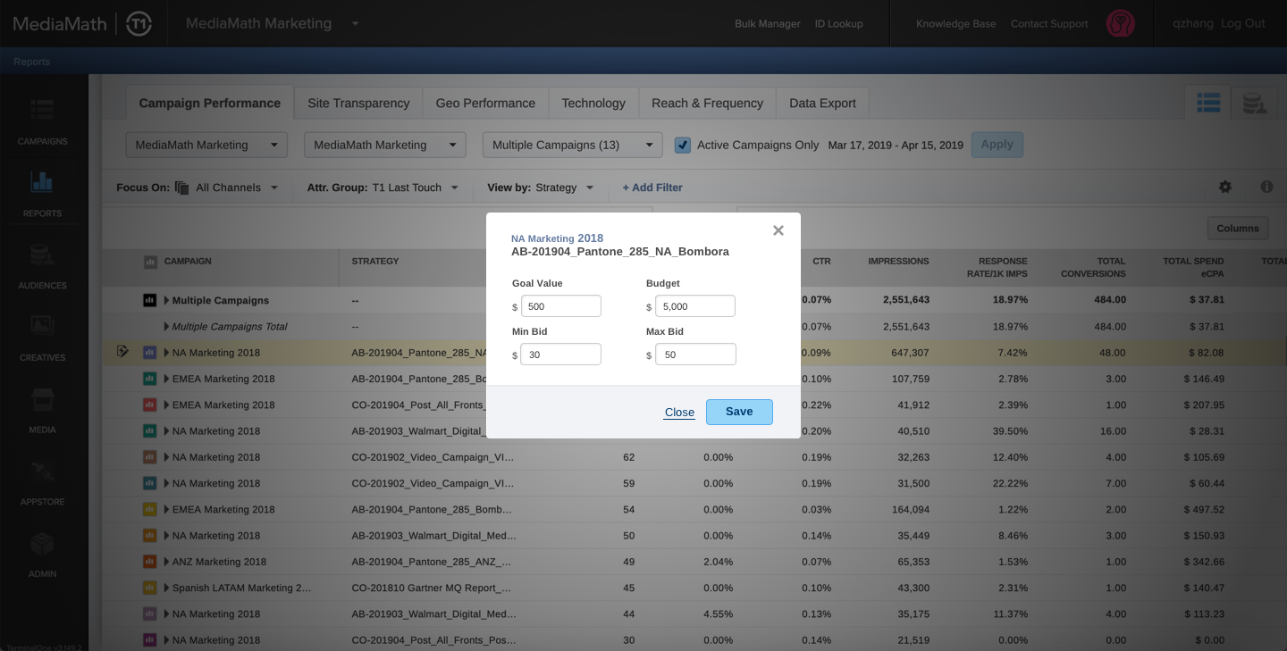Open Bulk Manager link

[768, 24]
